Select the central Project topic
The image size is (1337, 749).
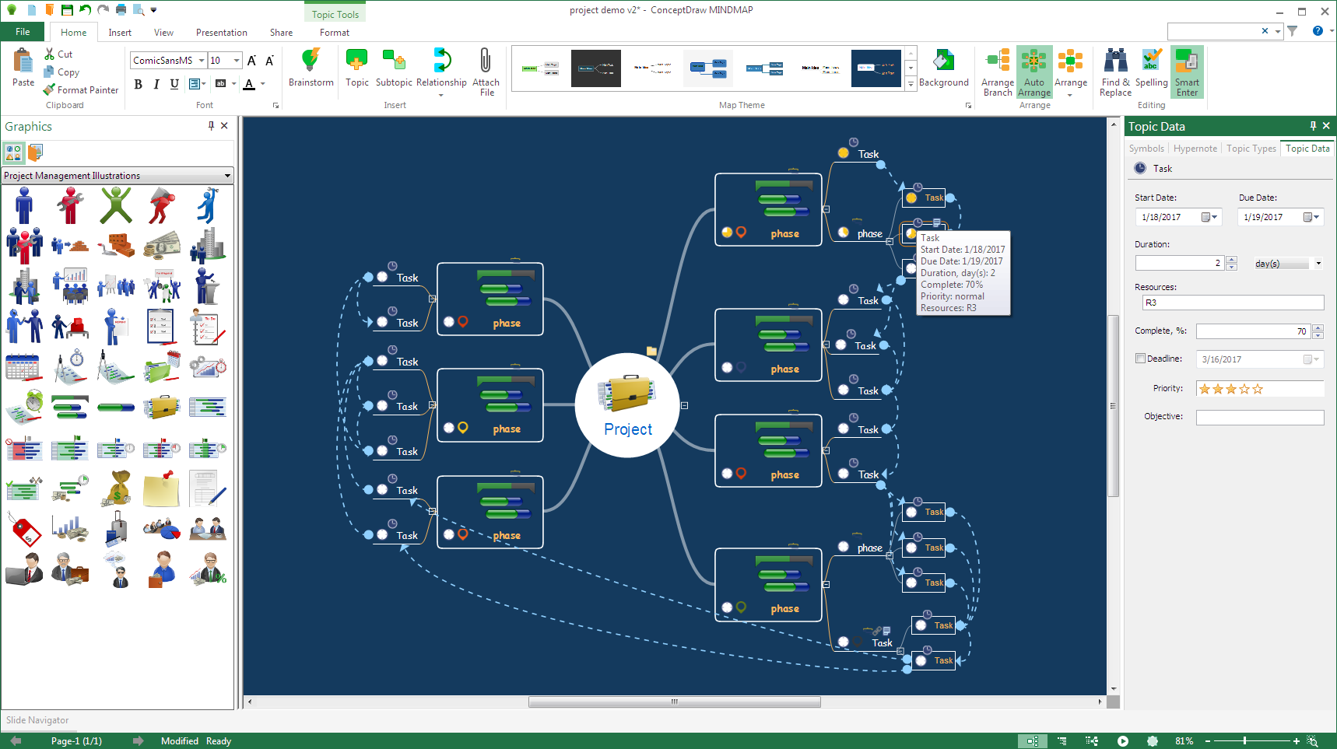(x=627, y=405)
